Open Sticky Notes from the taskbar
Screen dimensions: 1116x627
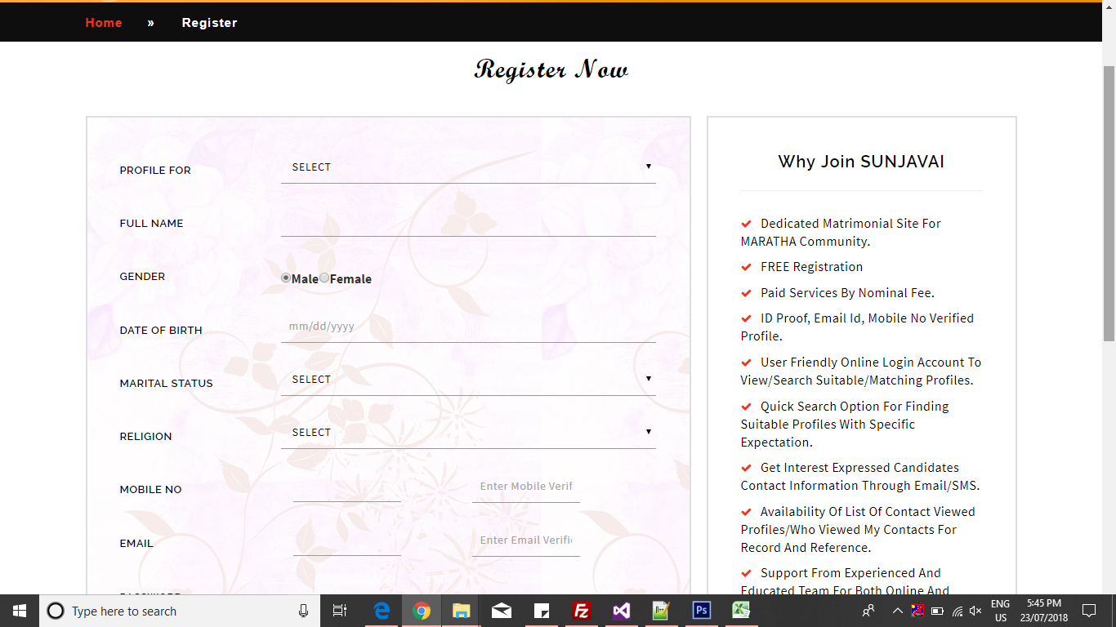pos(542,611)
